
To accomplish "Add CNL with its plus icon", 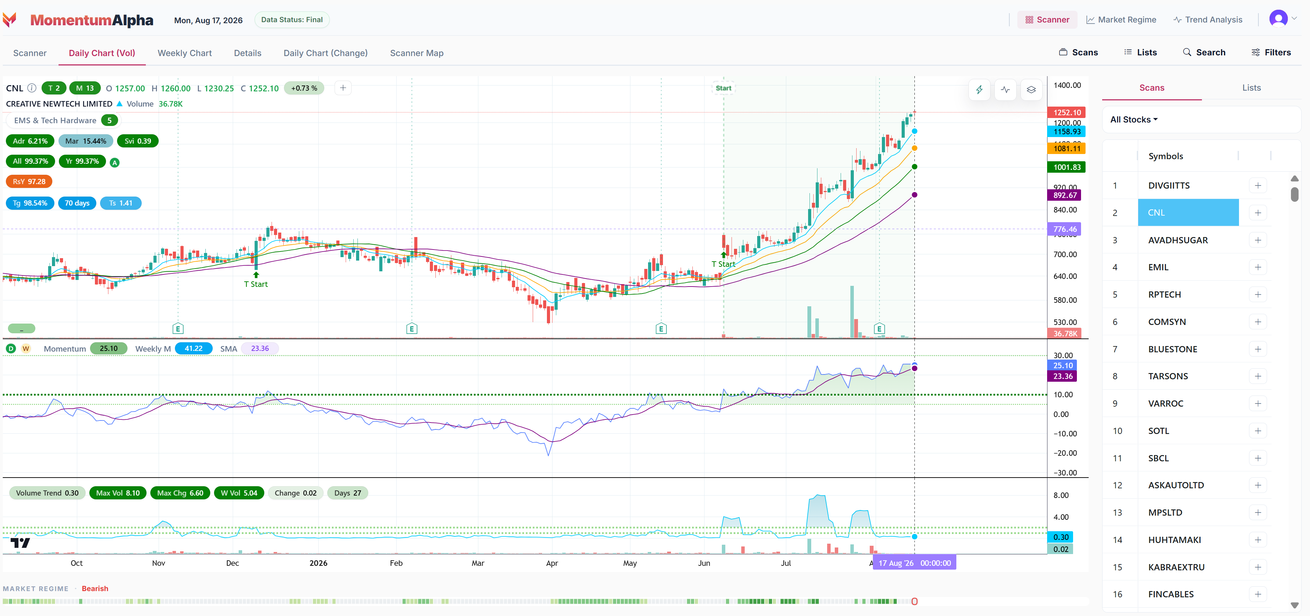I will point(1258,213).
